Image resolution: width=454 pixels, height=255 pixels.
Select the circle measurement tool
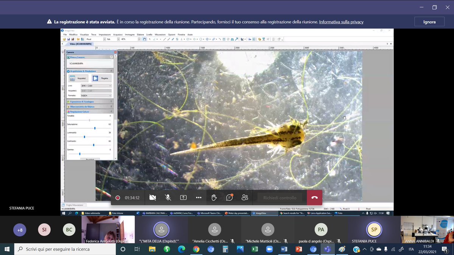coord(201,39)
